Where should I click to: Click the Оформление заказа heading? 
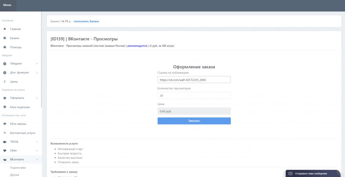(x=194, y=67)
